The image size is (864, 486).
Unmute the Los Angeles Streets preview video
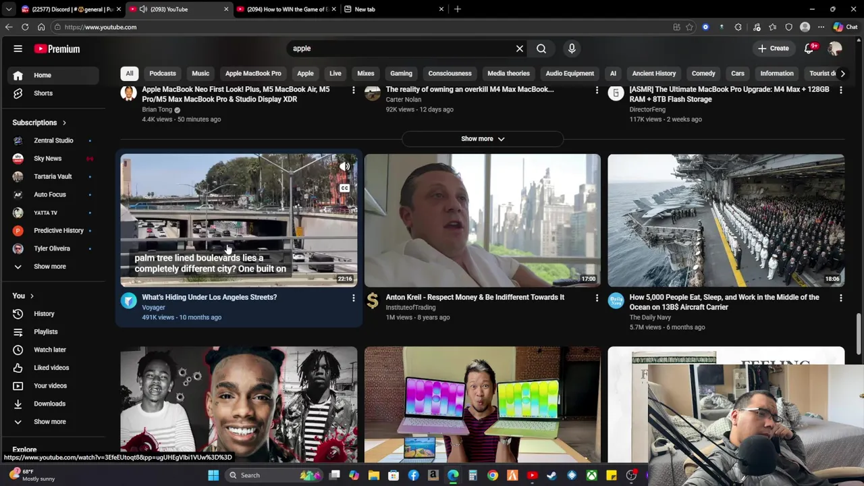point(344,167)
